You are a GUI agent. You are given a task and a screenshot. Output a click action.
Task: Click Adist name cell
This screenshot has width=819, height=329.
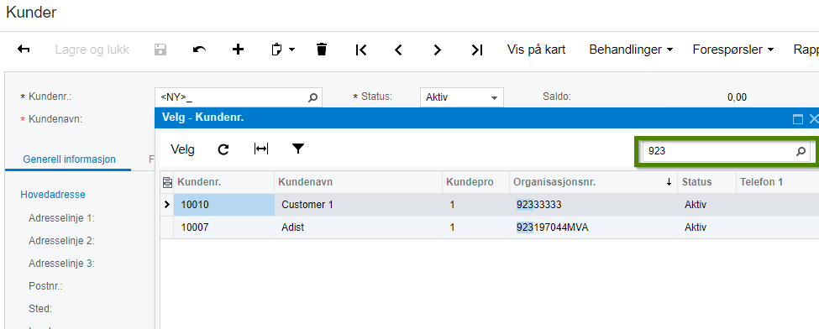point(359,227)
